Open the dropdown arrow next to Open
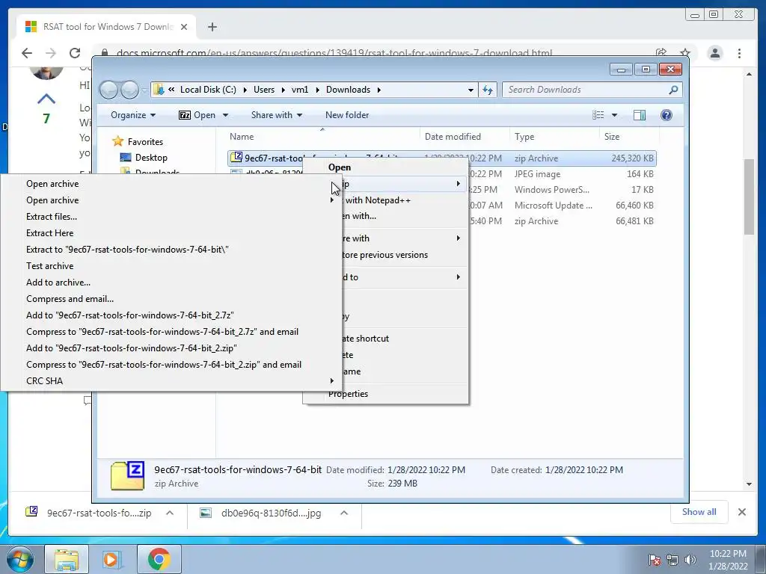Viewport: 766px width, 574px height. tap(225, 115)
